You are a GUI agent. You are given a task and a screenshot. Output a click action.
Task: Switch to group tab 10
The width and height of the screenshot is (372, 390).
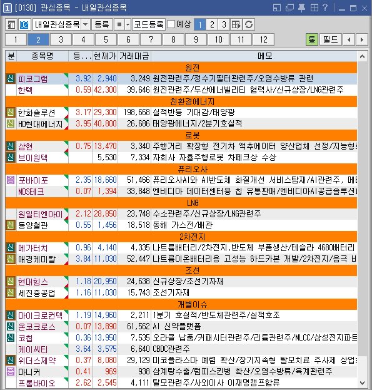pyautogui.click(x=218, y=39)
